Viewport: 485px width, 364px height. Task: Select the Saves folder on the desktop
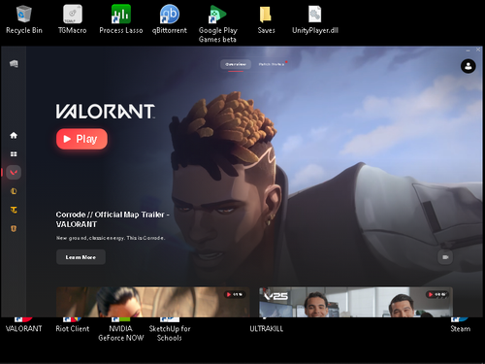[x=266, y=19]
